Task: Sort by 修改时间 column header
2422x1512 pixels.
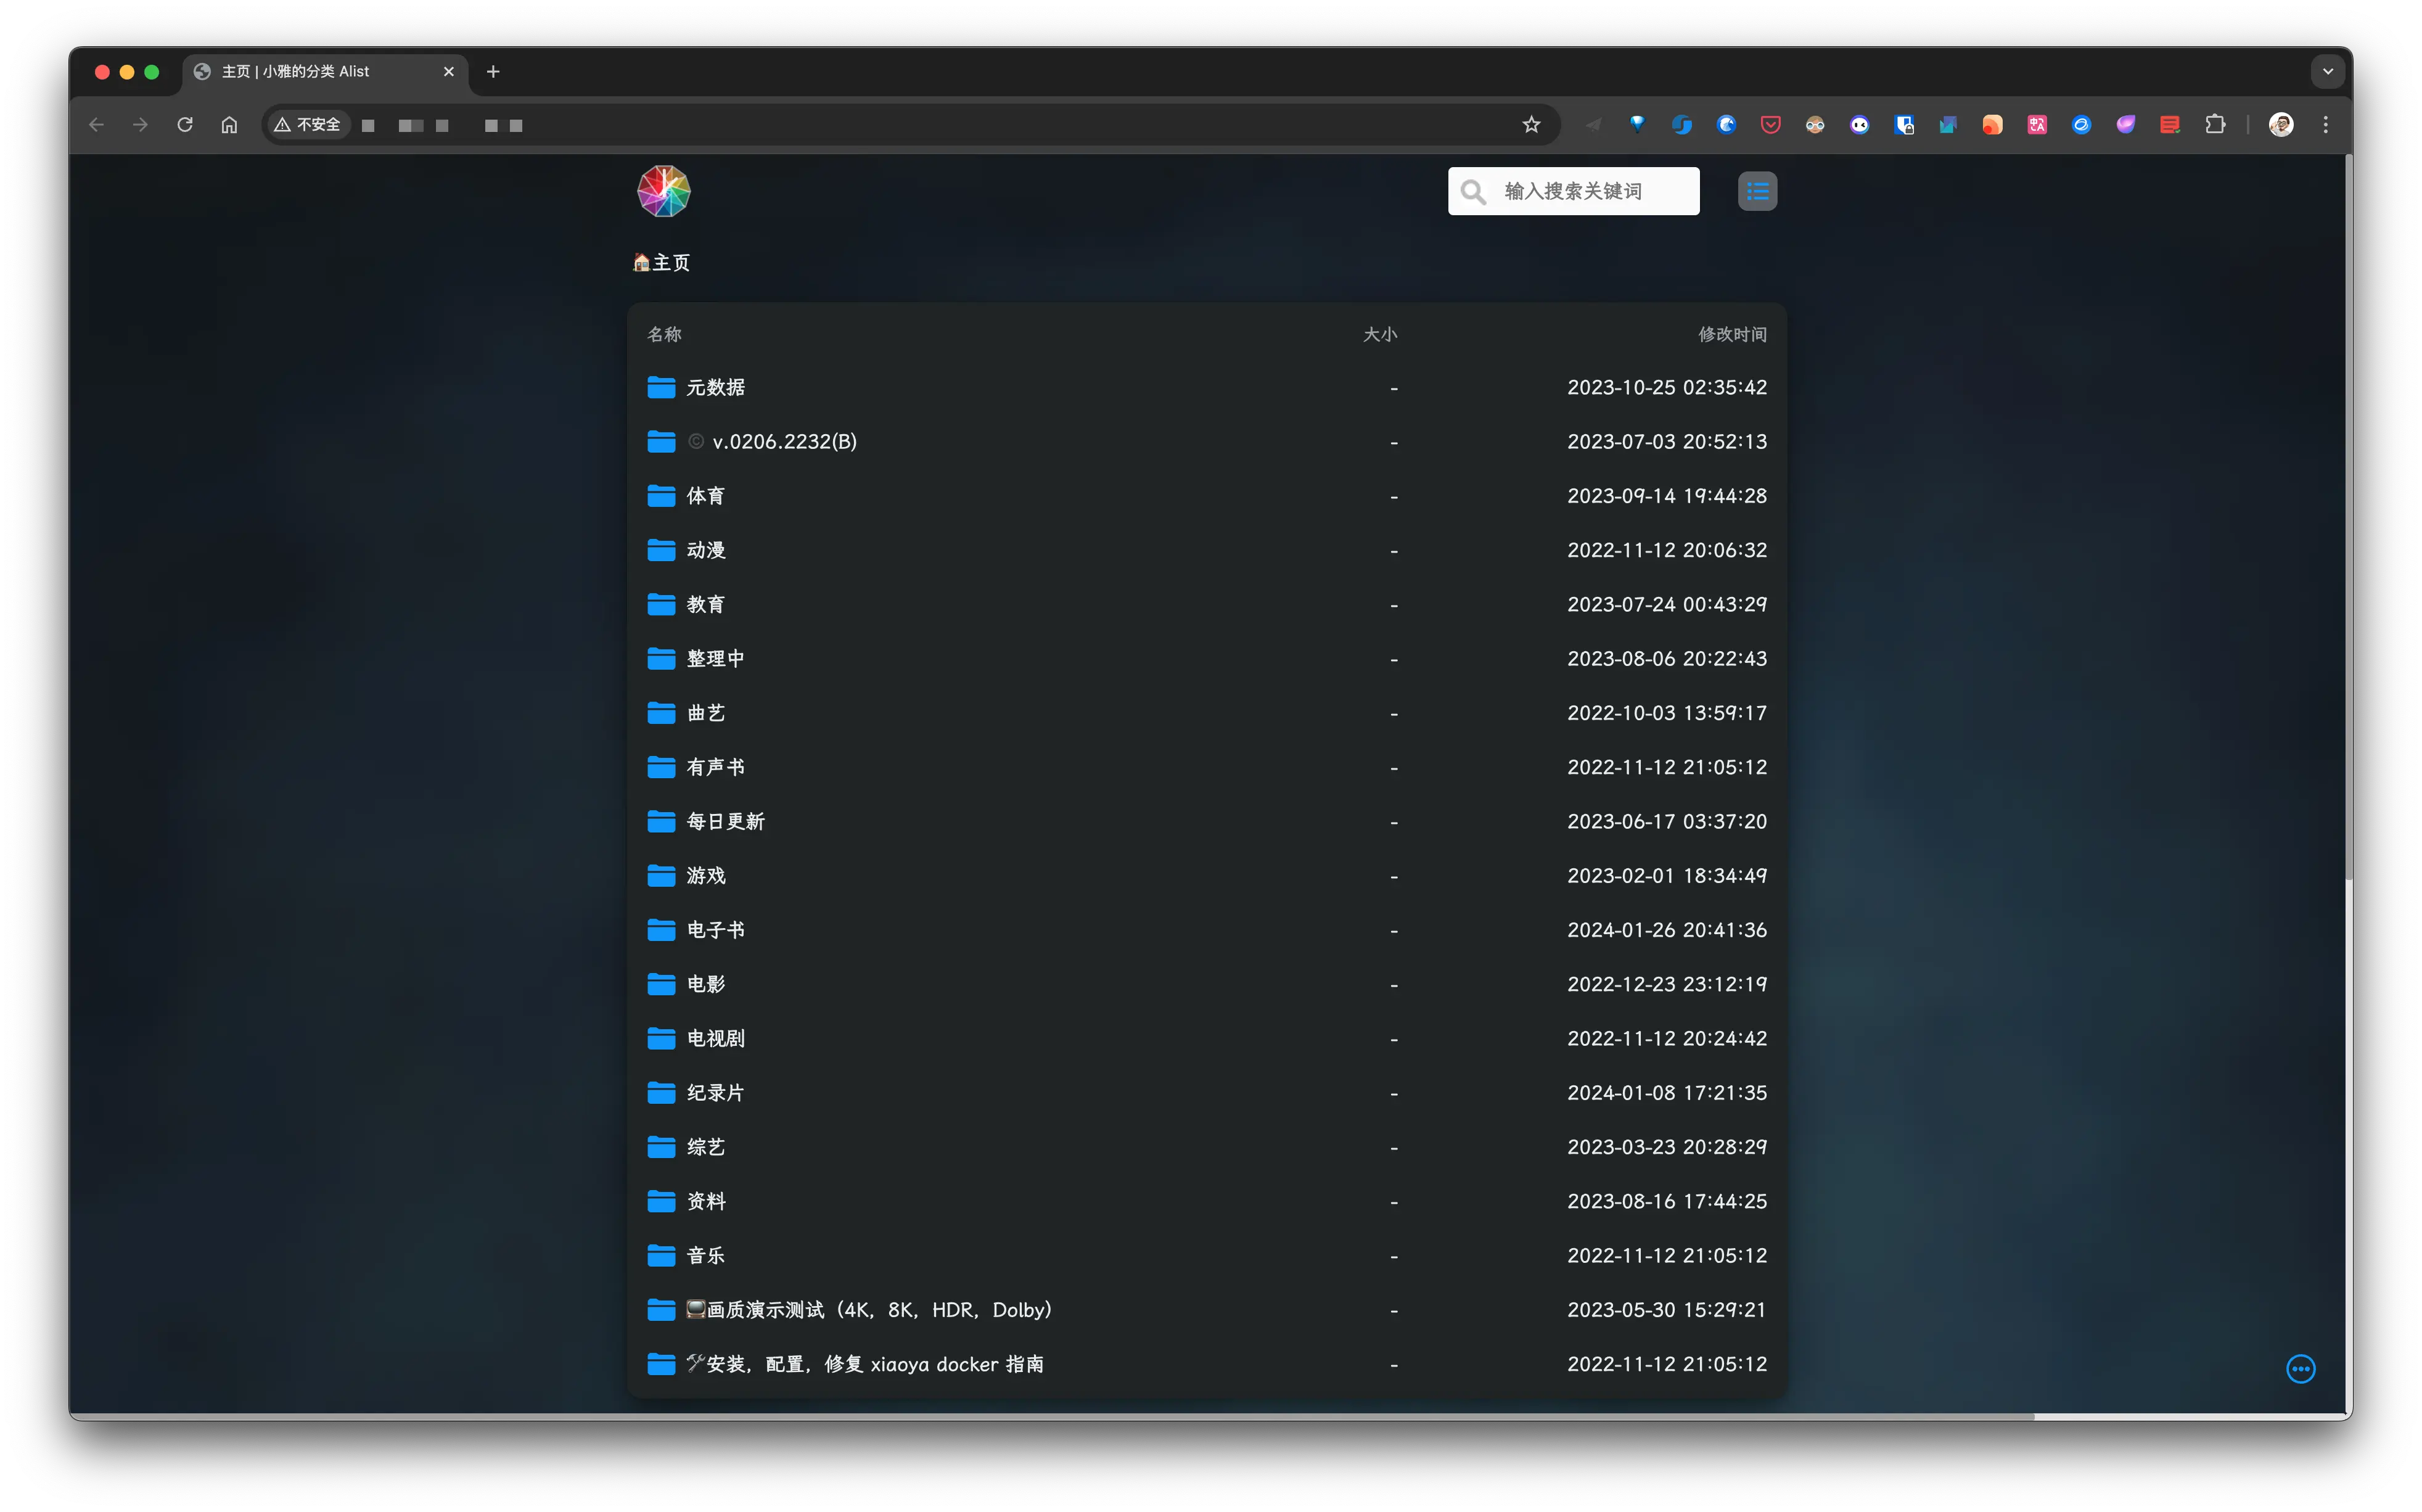Action: [1731, 334]
